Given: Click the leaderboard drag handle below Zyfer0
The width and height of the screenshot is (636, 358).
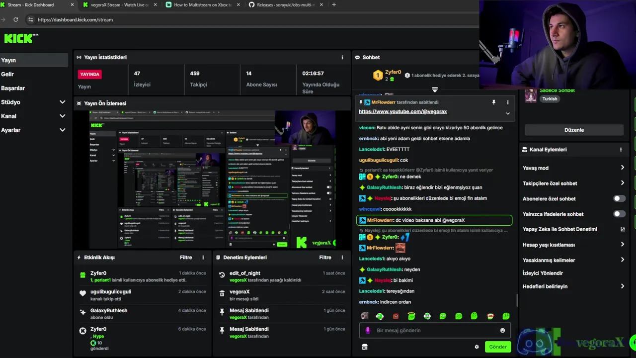Looking at the screenshot, I should [x=435, y=89].
